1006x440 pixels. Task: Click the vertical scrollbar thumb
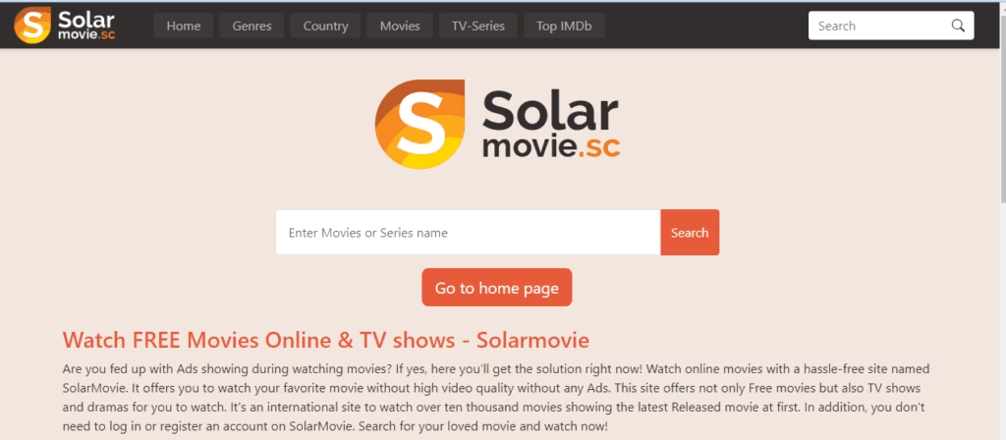point(1001,109)
